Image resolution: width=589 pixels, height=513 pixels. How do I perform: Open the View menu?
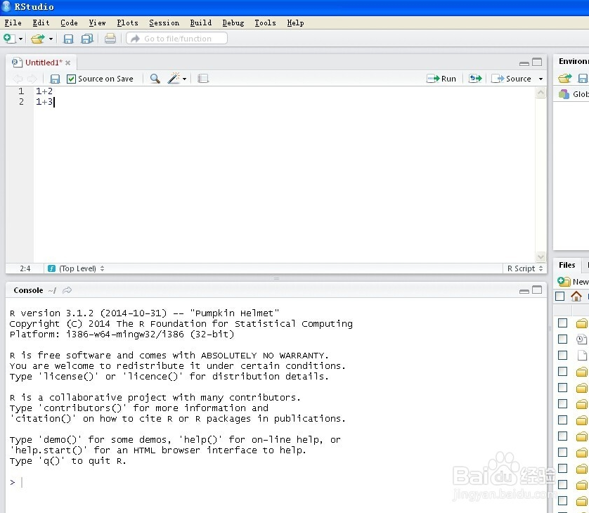coord(97,23)
